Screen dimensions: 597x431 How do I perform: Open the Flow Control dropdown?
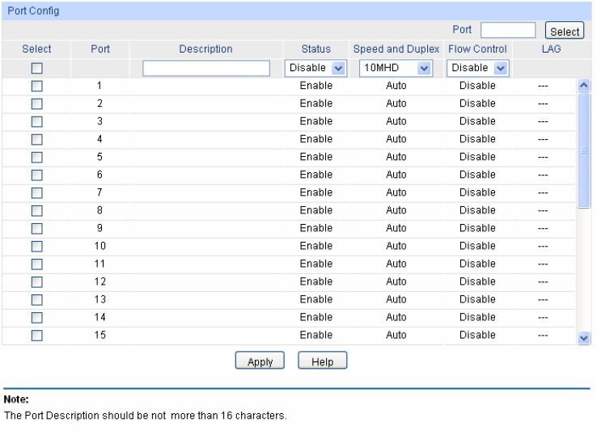pos(478,69)
